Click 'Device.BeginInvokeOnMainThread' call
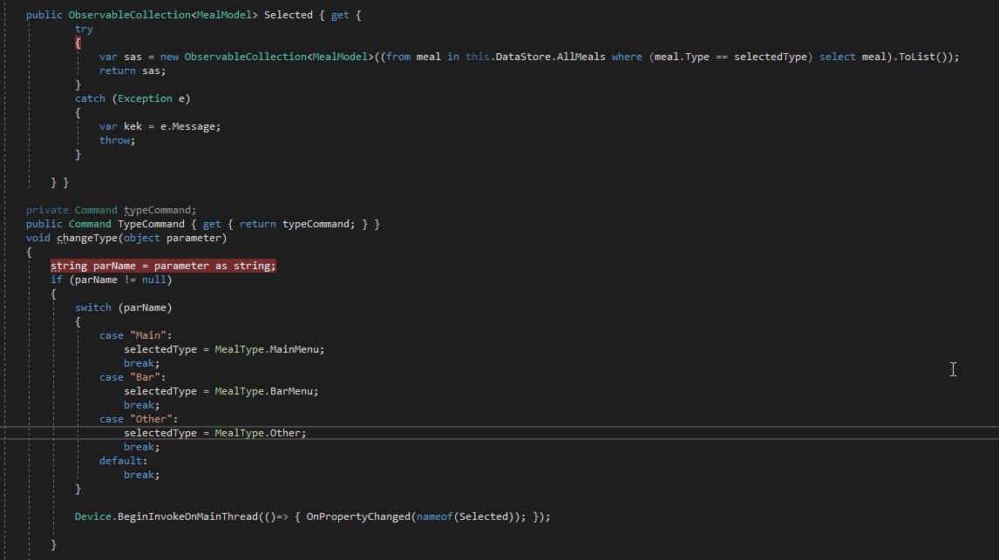The width and height of the screenshot is (999, 560). pos(166,516)
